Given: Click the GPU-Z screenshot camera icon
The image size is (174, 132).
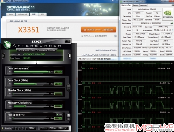Looking at the screenshot, I should 173,5.
